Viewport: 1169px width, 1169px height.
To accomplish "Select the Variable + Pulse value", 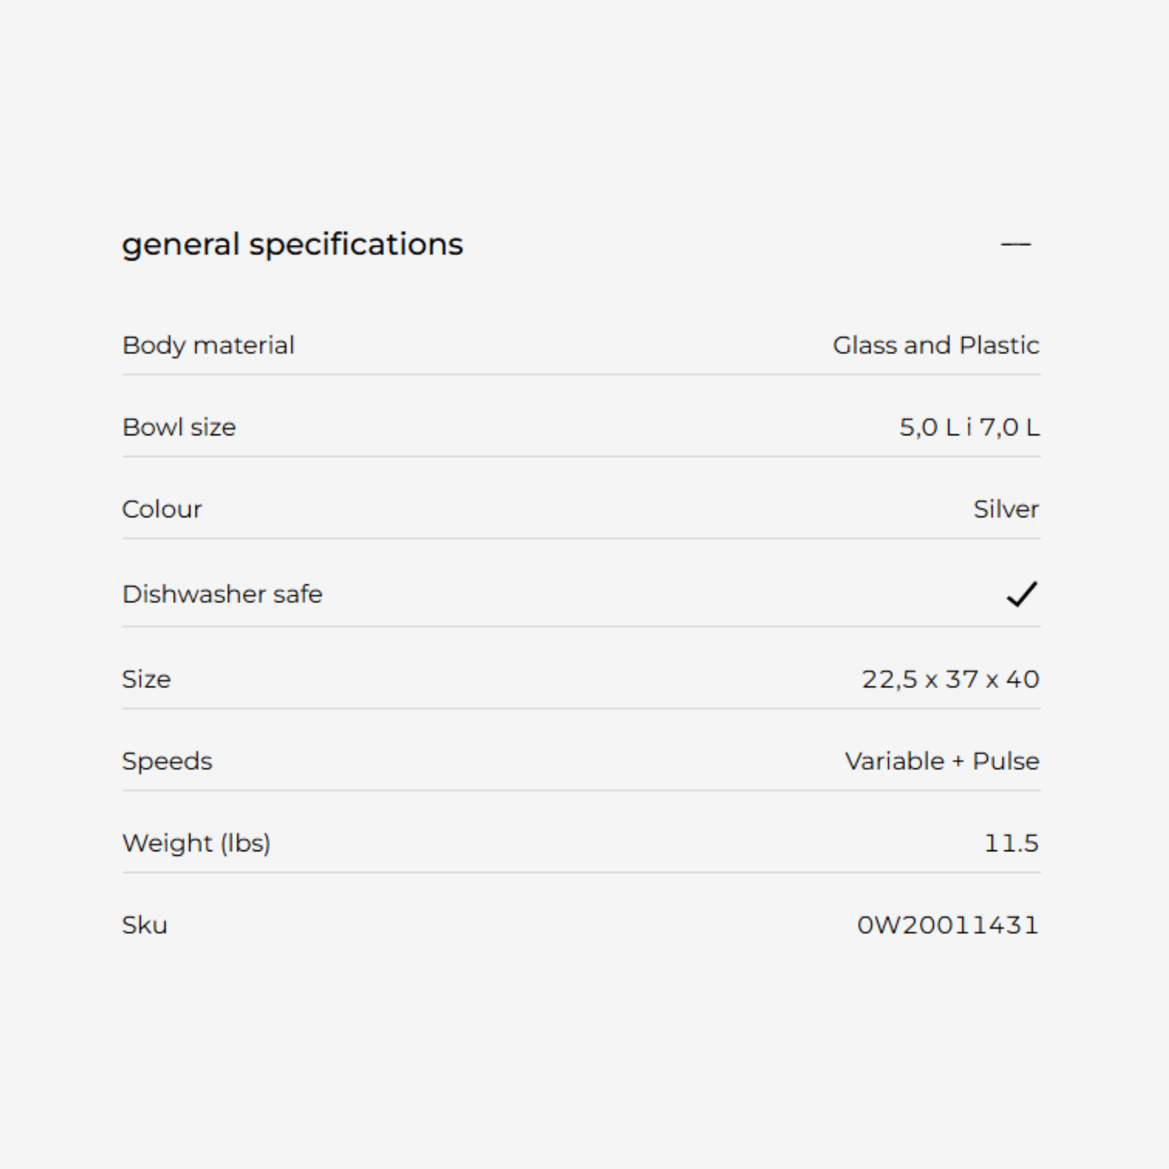I will [941, 761].
